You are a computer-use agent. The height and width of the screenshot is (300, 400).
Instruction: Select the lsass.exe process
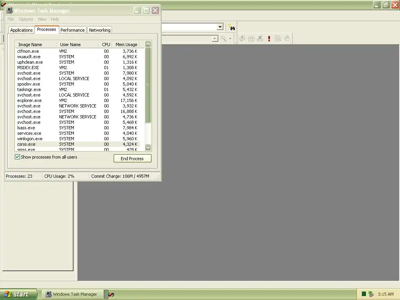[77, 128]
